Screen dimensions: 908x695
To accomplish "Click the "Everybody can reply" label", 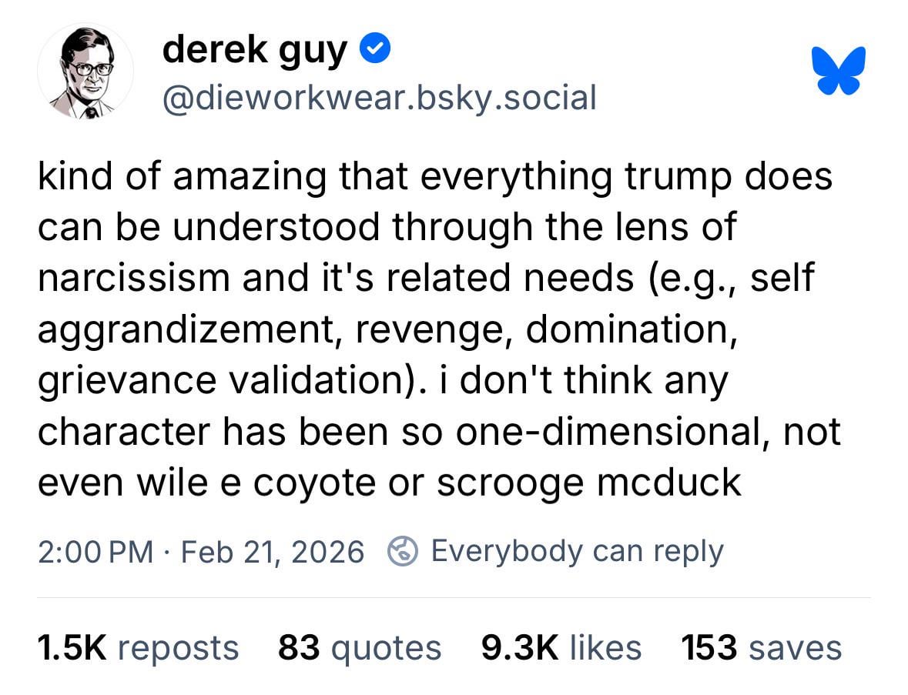I will pos(577,551).
